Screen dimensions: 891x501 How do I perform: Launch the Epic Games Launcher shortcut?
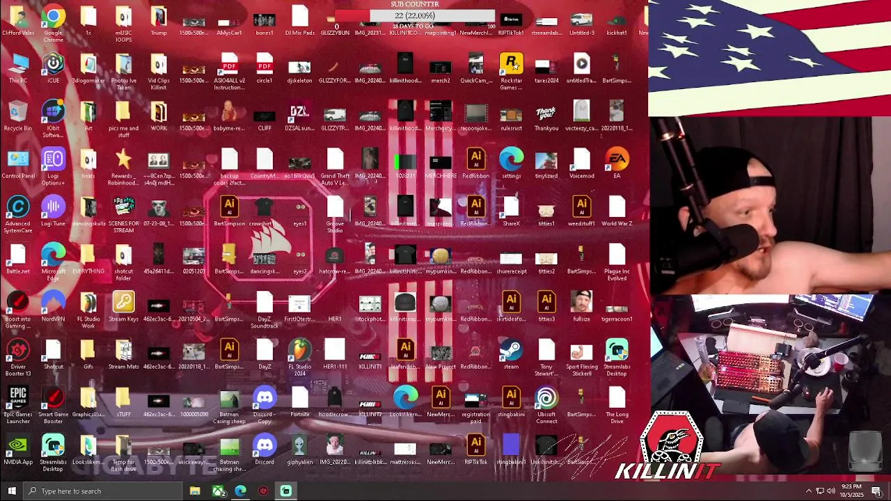[17, 405]
